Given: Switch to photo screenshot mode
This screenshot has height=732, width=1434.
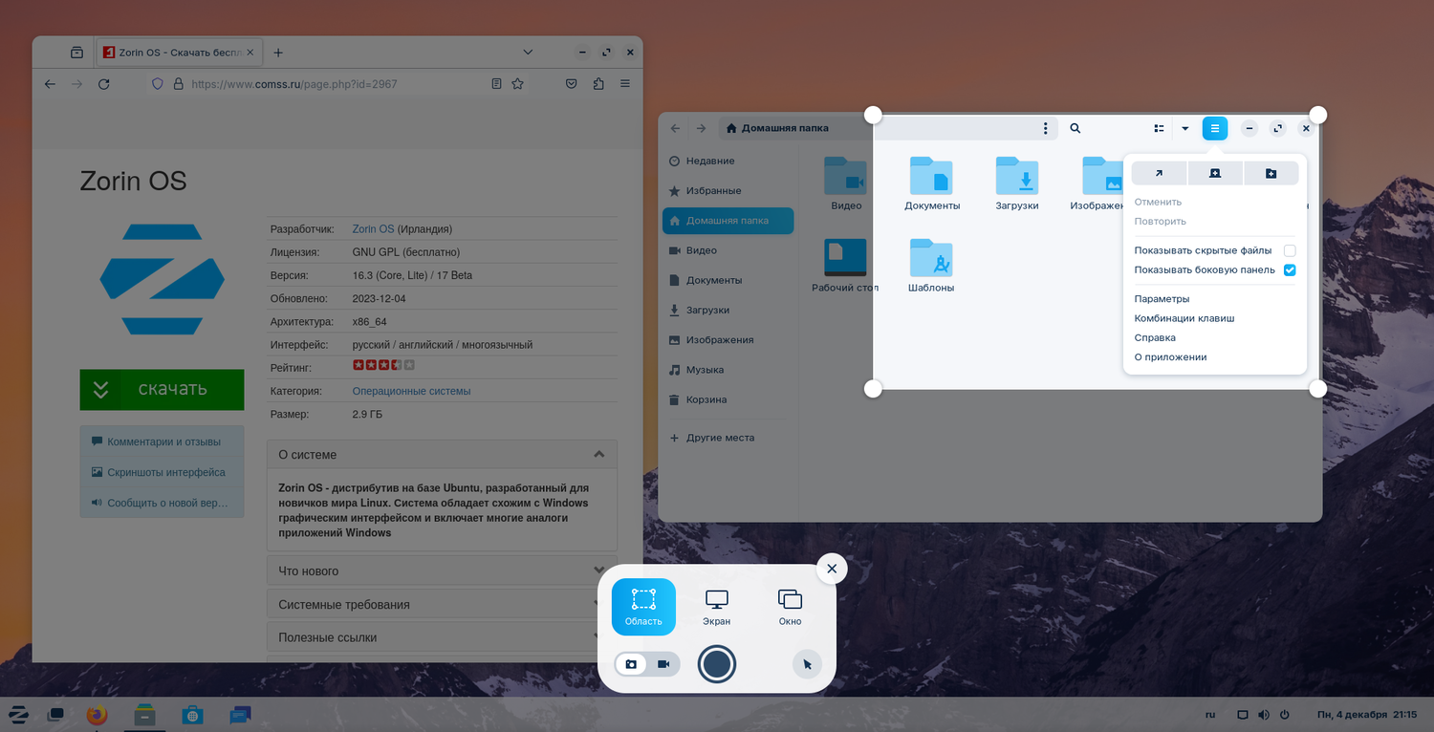Looking at the screenshot, I should (x=631, y=664).
